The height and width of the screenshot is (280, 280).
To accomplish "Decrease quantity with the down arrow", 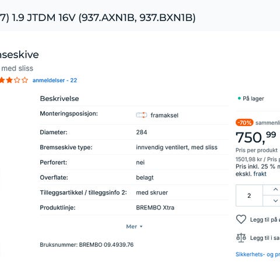I will tap(275, 201).
